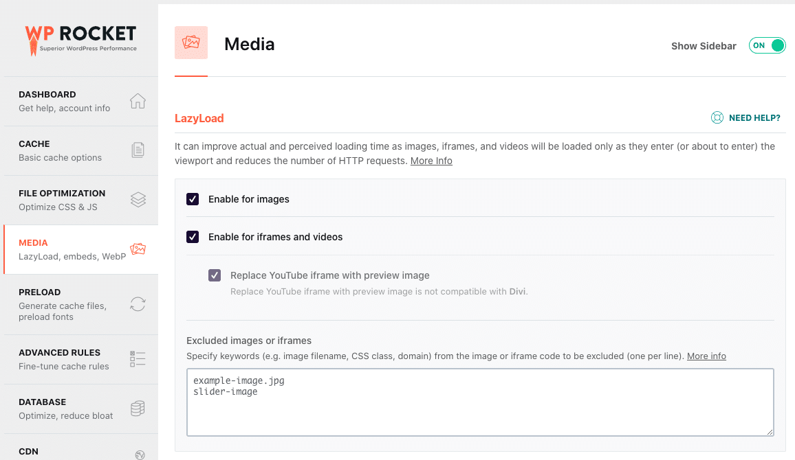795x460 pixels.
Task: Click the Preload refresh arrows icon
Action: pyautogui.click(x=138, y=304)
